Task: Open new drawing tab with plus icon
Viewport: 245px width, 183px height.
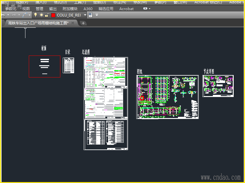Action: pos(83,23)
